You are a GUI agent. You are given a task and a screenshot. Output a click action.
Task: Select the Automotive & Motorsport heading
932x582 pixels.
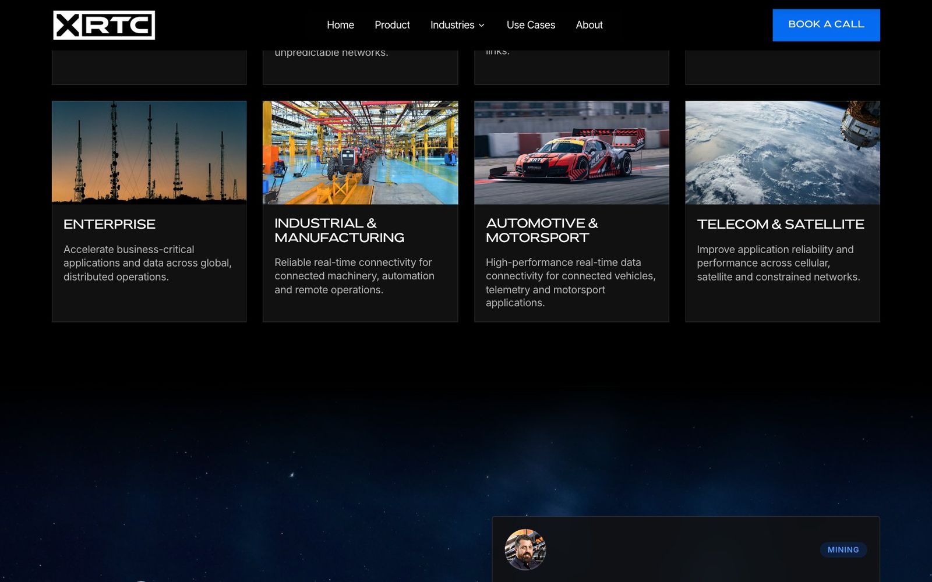point(542,230)
